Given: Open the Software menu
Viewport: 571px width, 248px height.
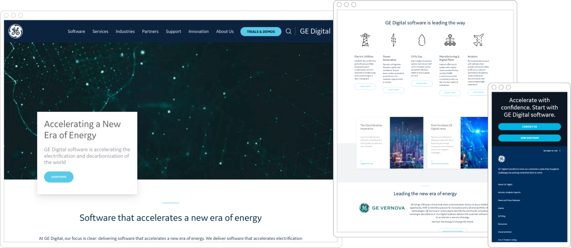Looking at the screenshot, I should tap(76, 31).
